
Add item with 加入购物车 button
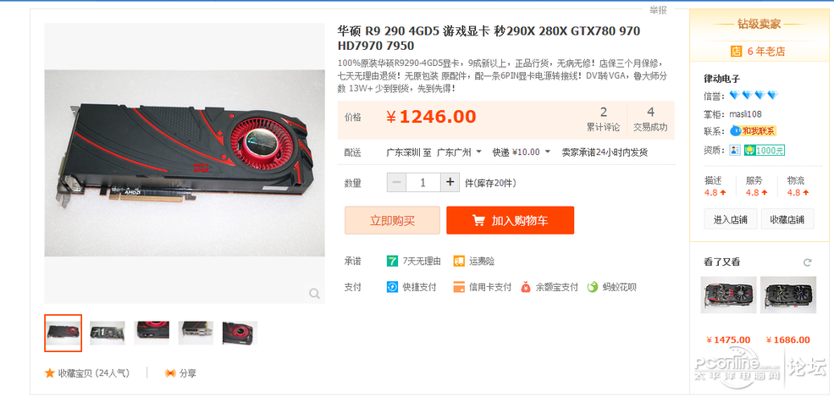(510, 220)
